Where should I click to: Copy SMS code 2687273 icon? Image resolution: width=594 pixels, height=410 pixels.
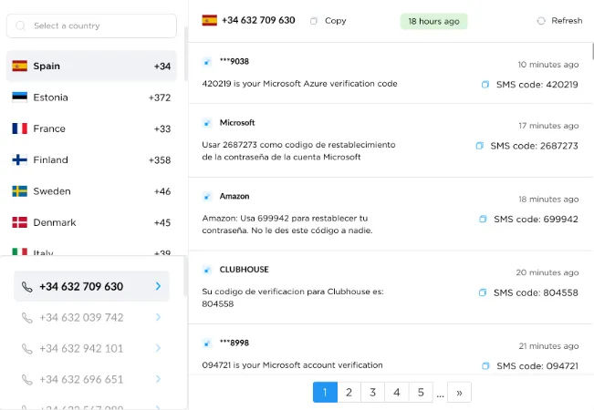pos(480,146)
